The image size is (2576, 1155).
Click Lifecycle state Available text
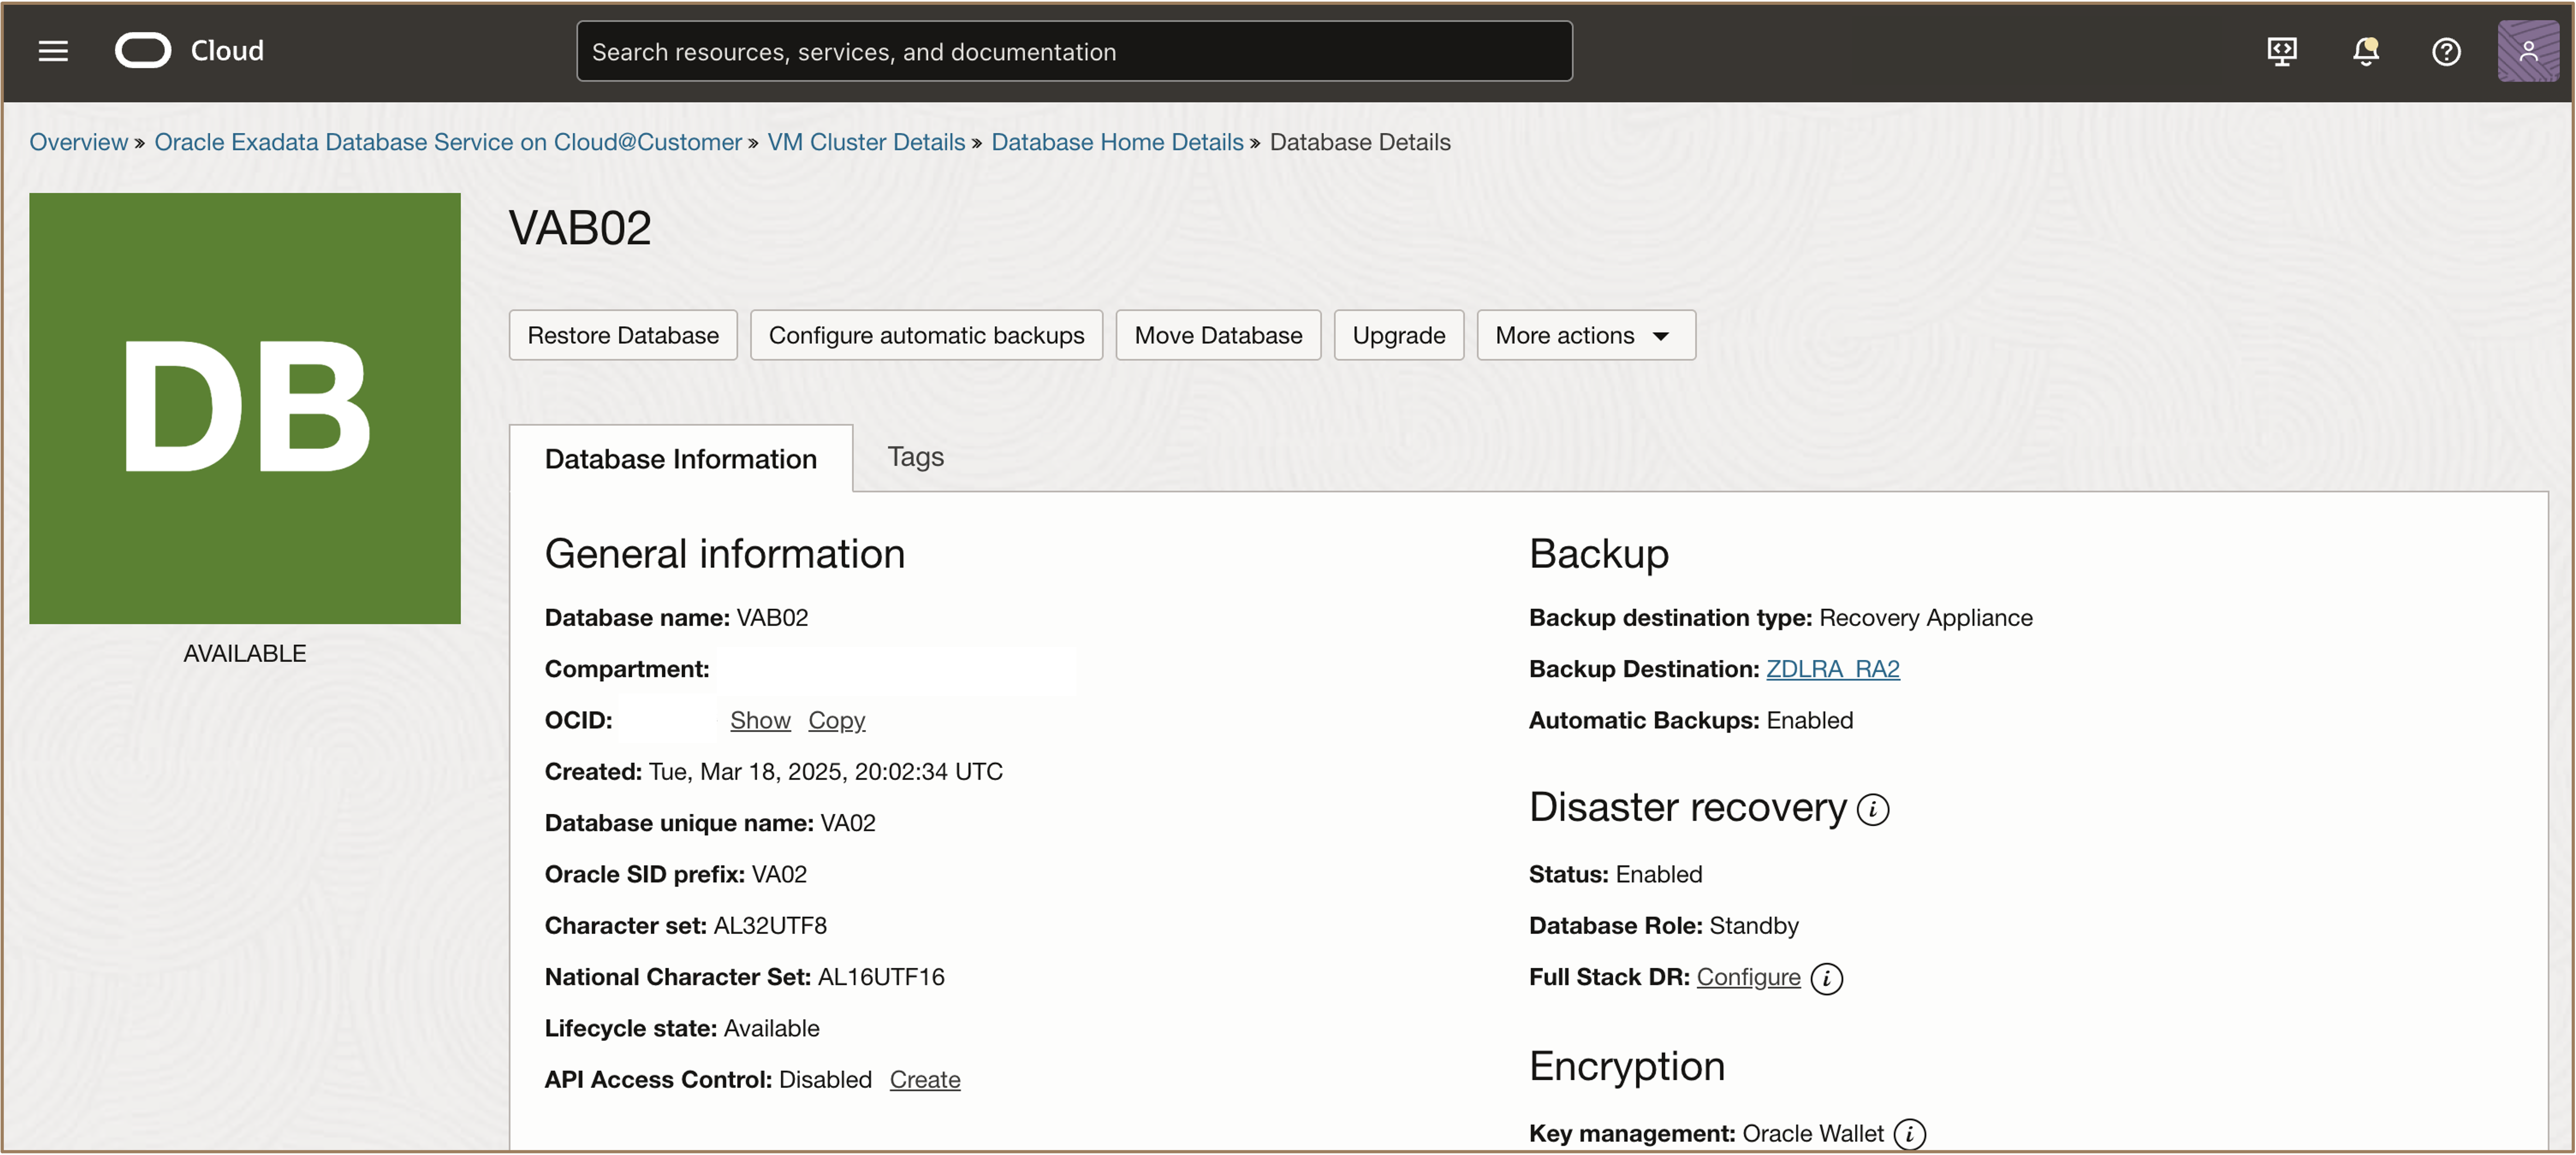[x=682, y=1028]
